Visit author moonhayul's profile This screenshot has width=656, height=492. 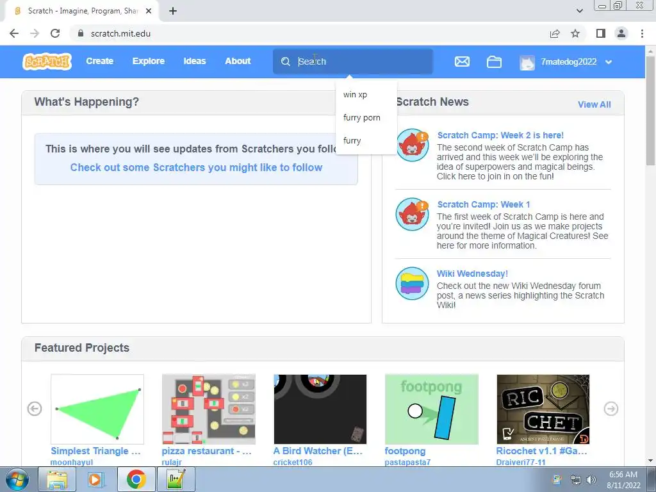click(x=72, y=463)
